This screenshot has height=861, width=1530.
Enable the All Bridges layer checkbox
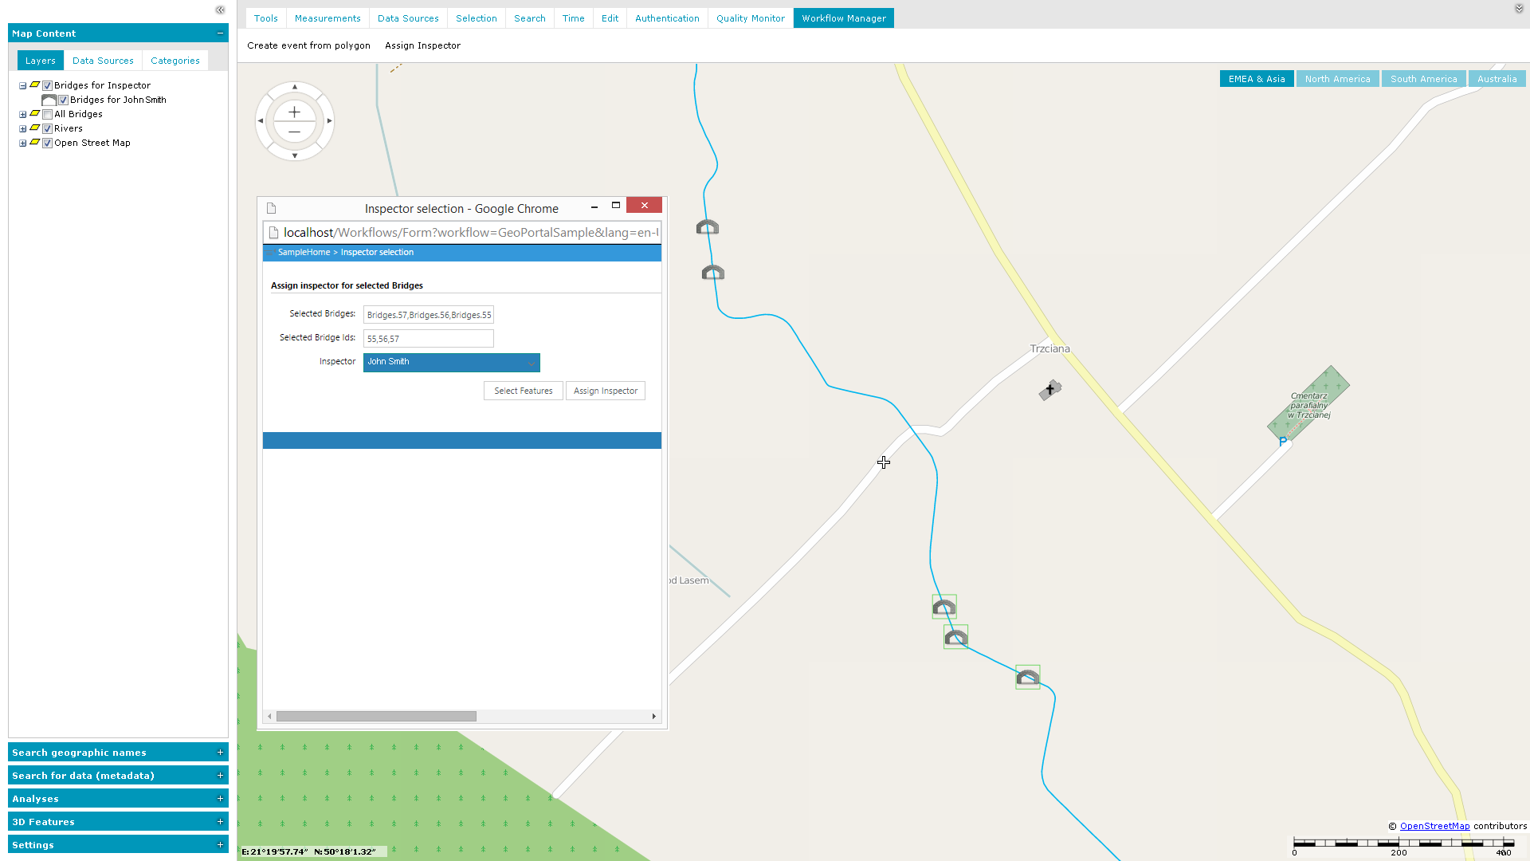click(x=48, y=114)
